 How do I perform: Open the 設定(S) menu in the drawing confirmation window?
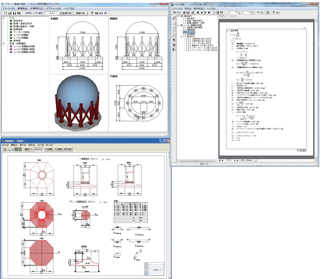click(32, 145)
